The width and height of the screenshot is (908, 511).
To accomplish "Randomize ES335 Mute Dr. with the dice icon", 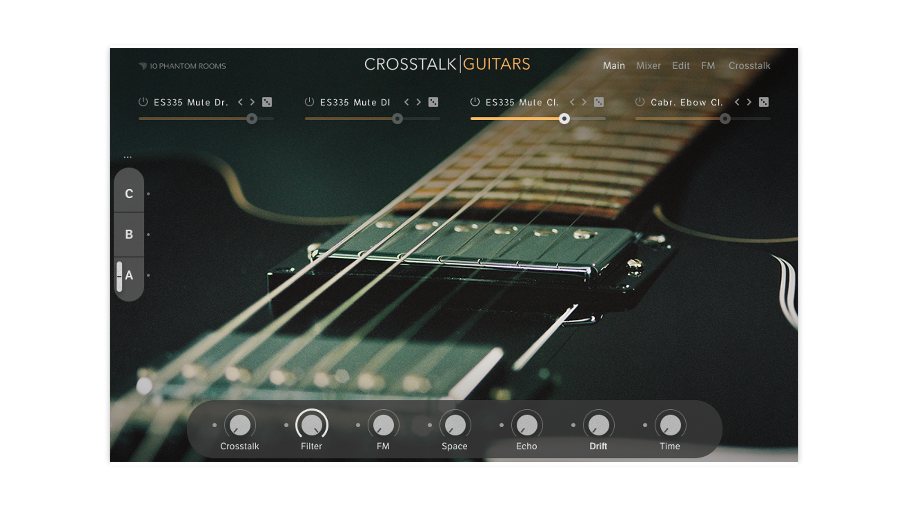I will 267,102.
